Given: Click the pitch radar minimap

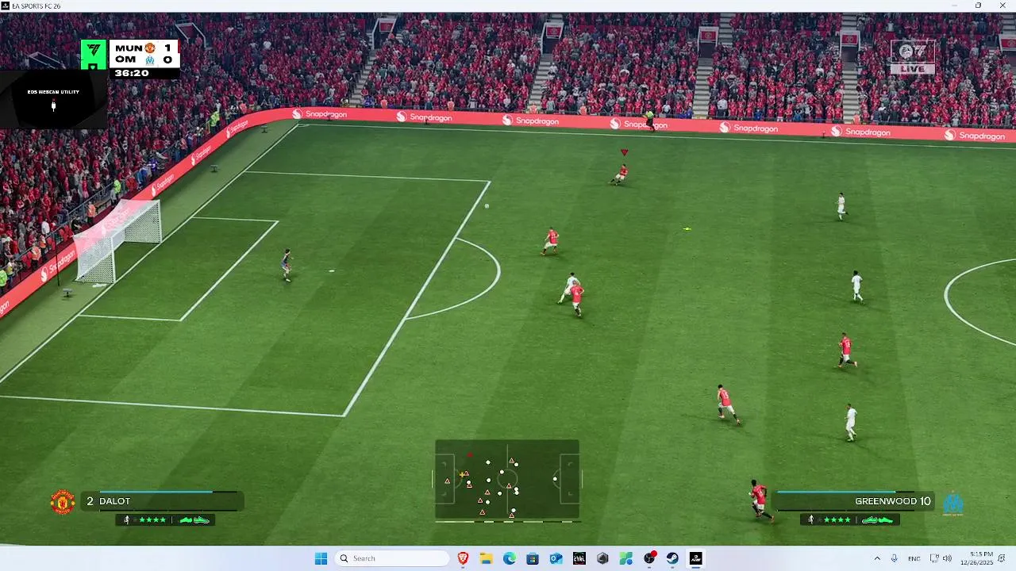Looking at the screenshot, I should point(507,480).
